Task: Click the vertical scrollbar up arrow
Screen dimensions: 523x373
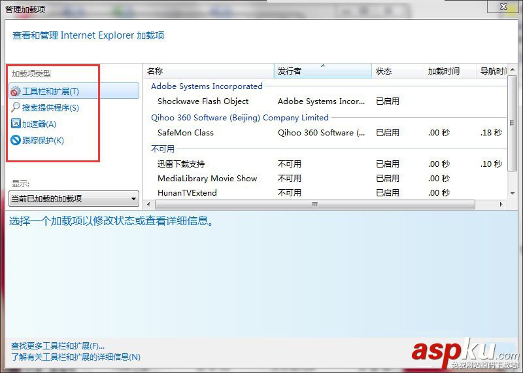Action: 513,70
